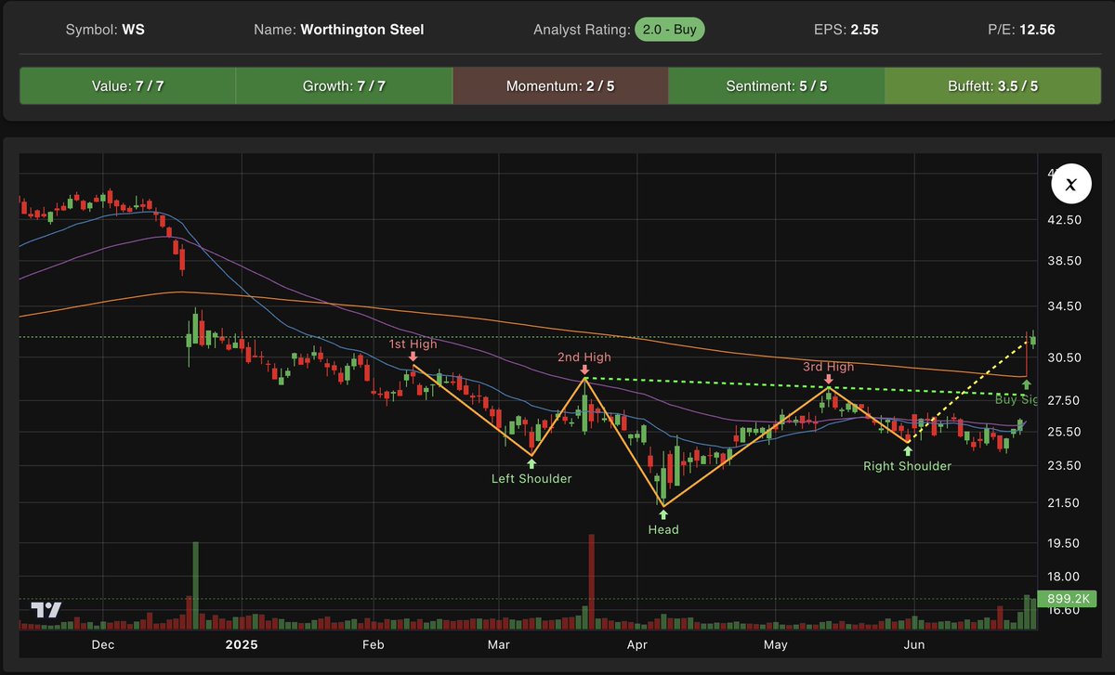Viewport: 1115px width, 675px height.
Task: Click the P/E value 12.56
Action: pos(1036,30)
